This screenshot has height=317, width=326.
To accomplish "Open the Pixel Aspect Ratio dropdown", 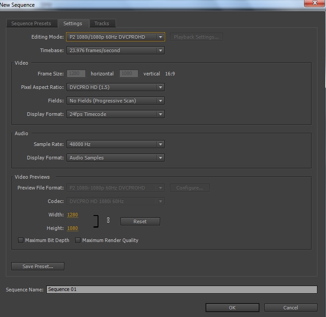I will pyautogui.click(x=116, y=87).
